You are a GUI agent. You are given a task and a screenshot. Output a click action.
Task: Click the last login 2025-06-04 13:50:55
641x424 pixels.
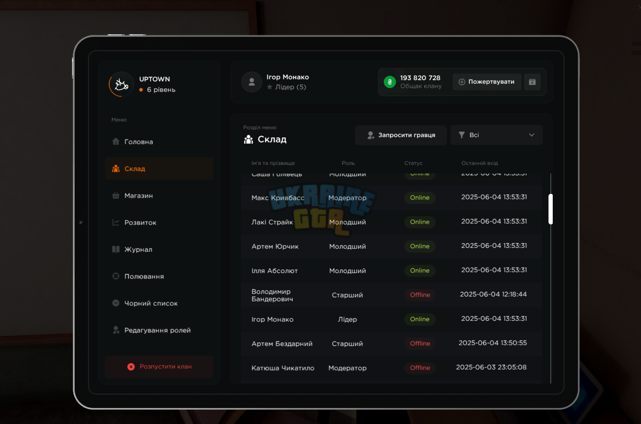[492, 343]
